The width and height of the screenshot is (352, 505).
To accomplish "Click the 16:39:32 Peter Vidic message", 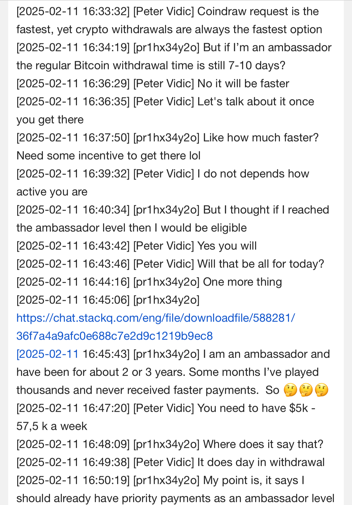I will [163, 183].
